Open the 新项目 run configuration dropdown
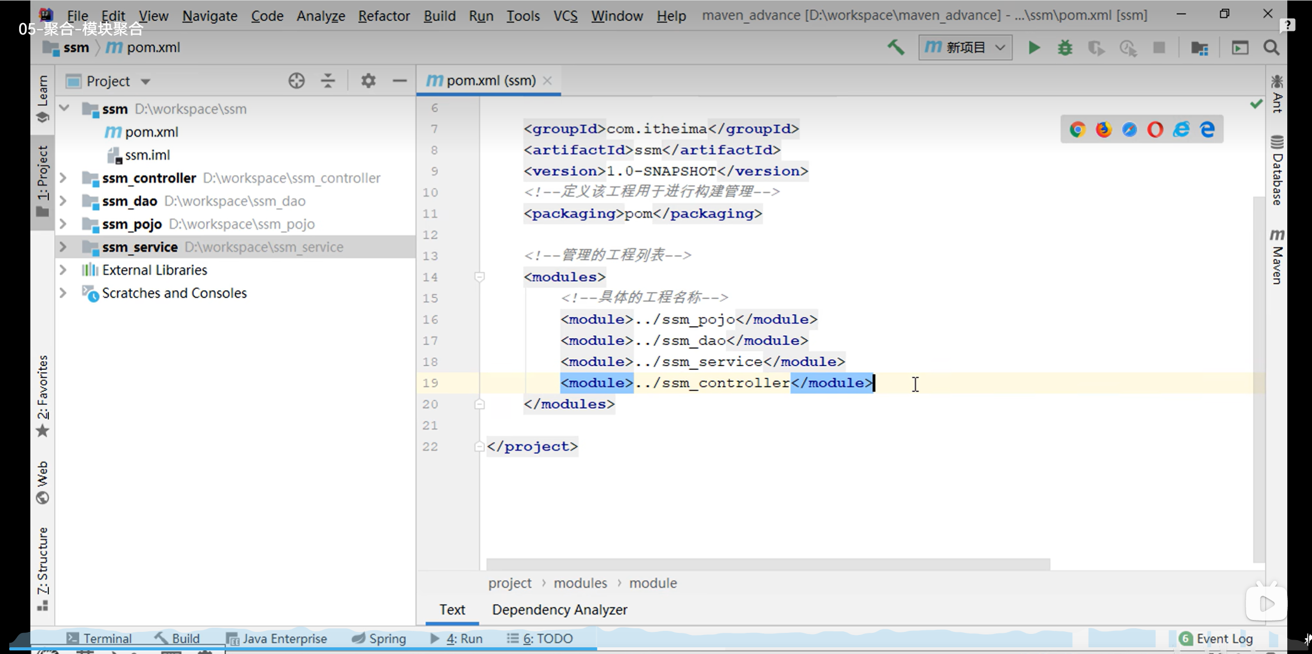Screen dimensions: 1312x654 coord(965,48)
